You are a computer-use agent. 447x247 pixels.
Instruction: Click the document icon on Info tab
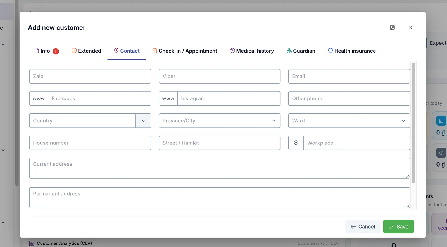37,51
